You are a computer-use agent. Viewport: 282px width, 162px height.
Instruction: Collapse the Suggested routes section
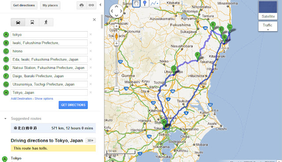coord(5,119)
